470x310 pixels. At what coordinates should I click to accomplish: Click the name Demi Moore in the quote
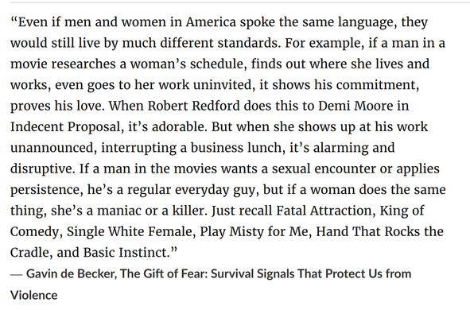[355, 106]
